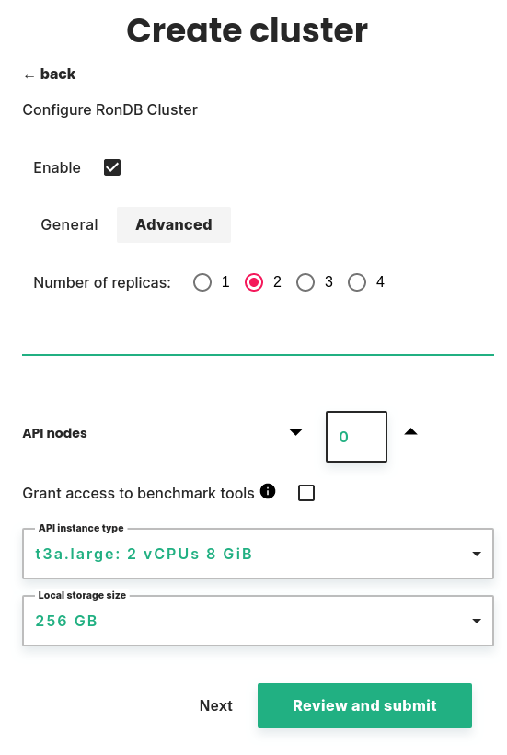Pick 4 replicas radio option
Screen dimensions: 507x755
[x=357, y=282]
